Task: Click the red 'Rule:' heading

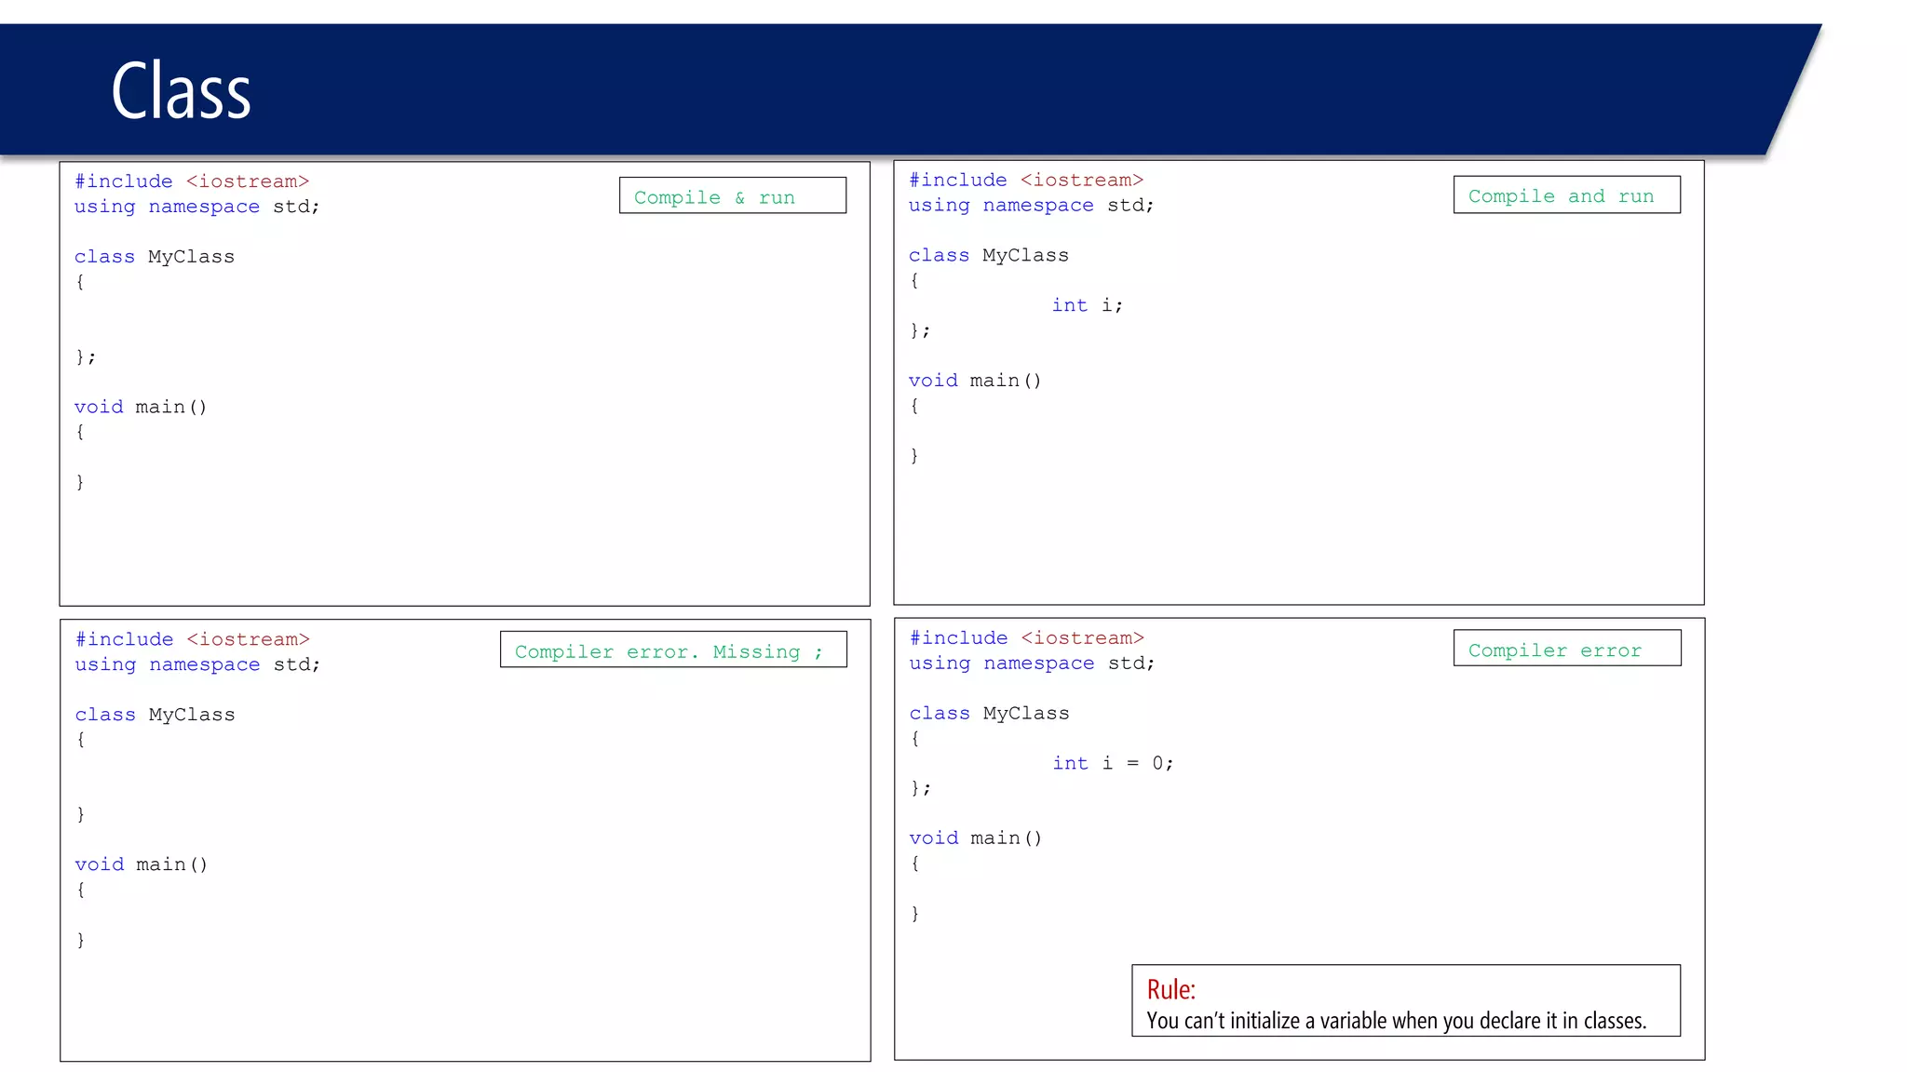Action: (1170, 989)
